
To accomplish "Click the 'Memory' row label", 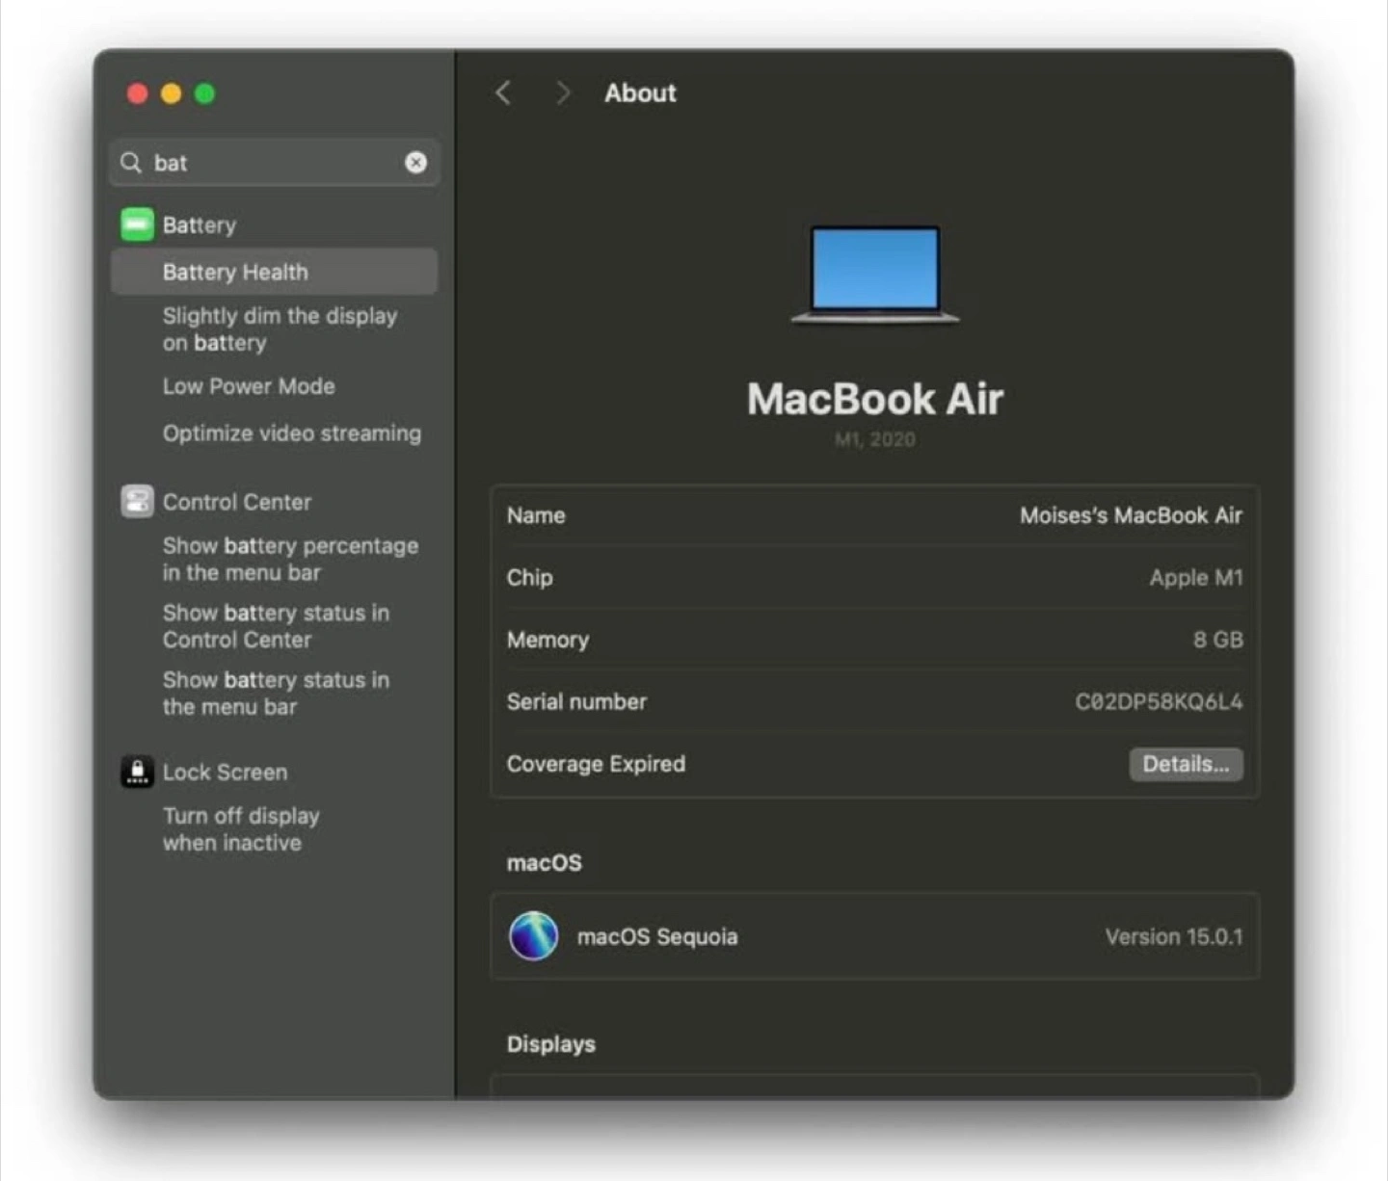I will [x=547, y=640].
